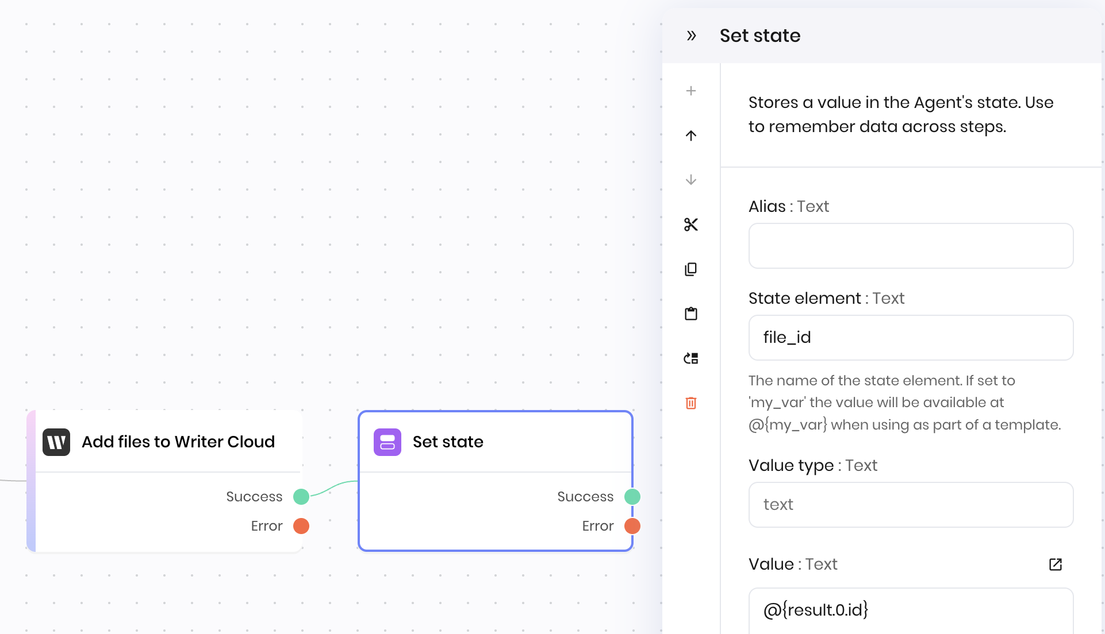Open the Value type selector showing text

(x=911, y=505)
